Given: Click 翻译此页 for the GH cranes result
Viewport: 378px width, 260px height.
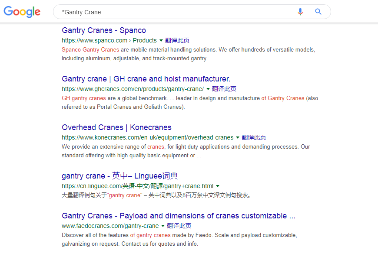Looking at the screenshot, I should [x=224, y=89].
